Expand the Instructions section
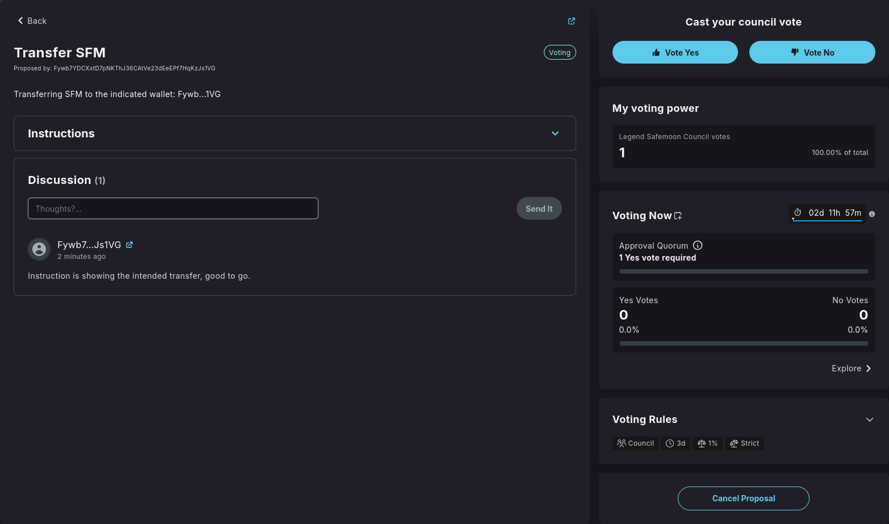 point(555,133)
